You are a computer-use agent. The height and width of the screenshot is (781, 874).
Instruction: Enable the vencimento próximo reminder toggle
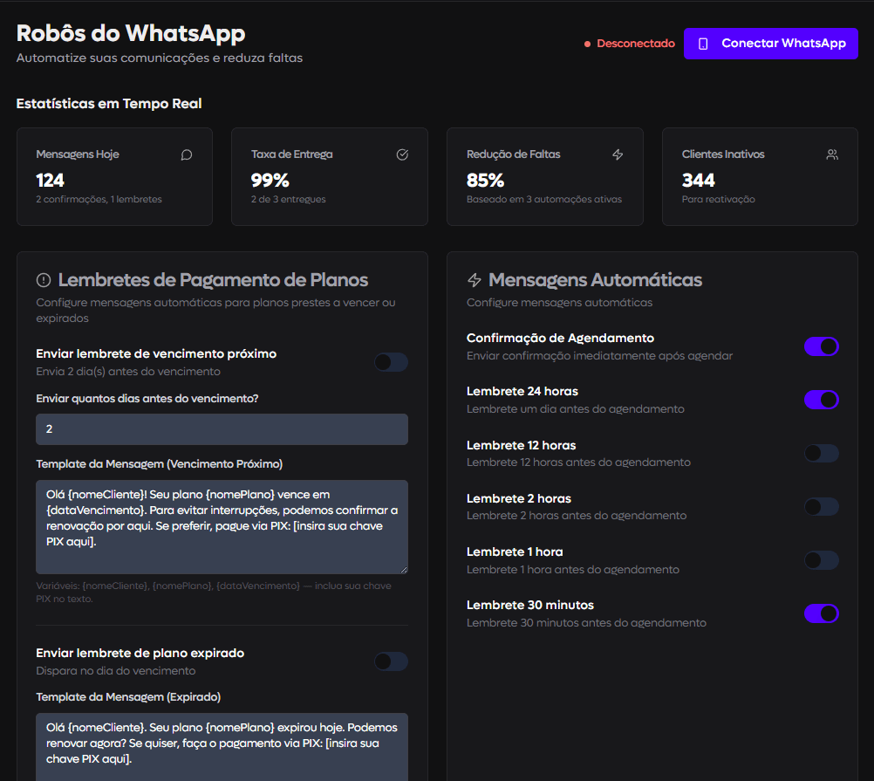pos(391,362)
